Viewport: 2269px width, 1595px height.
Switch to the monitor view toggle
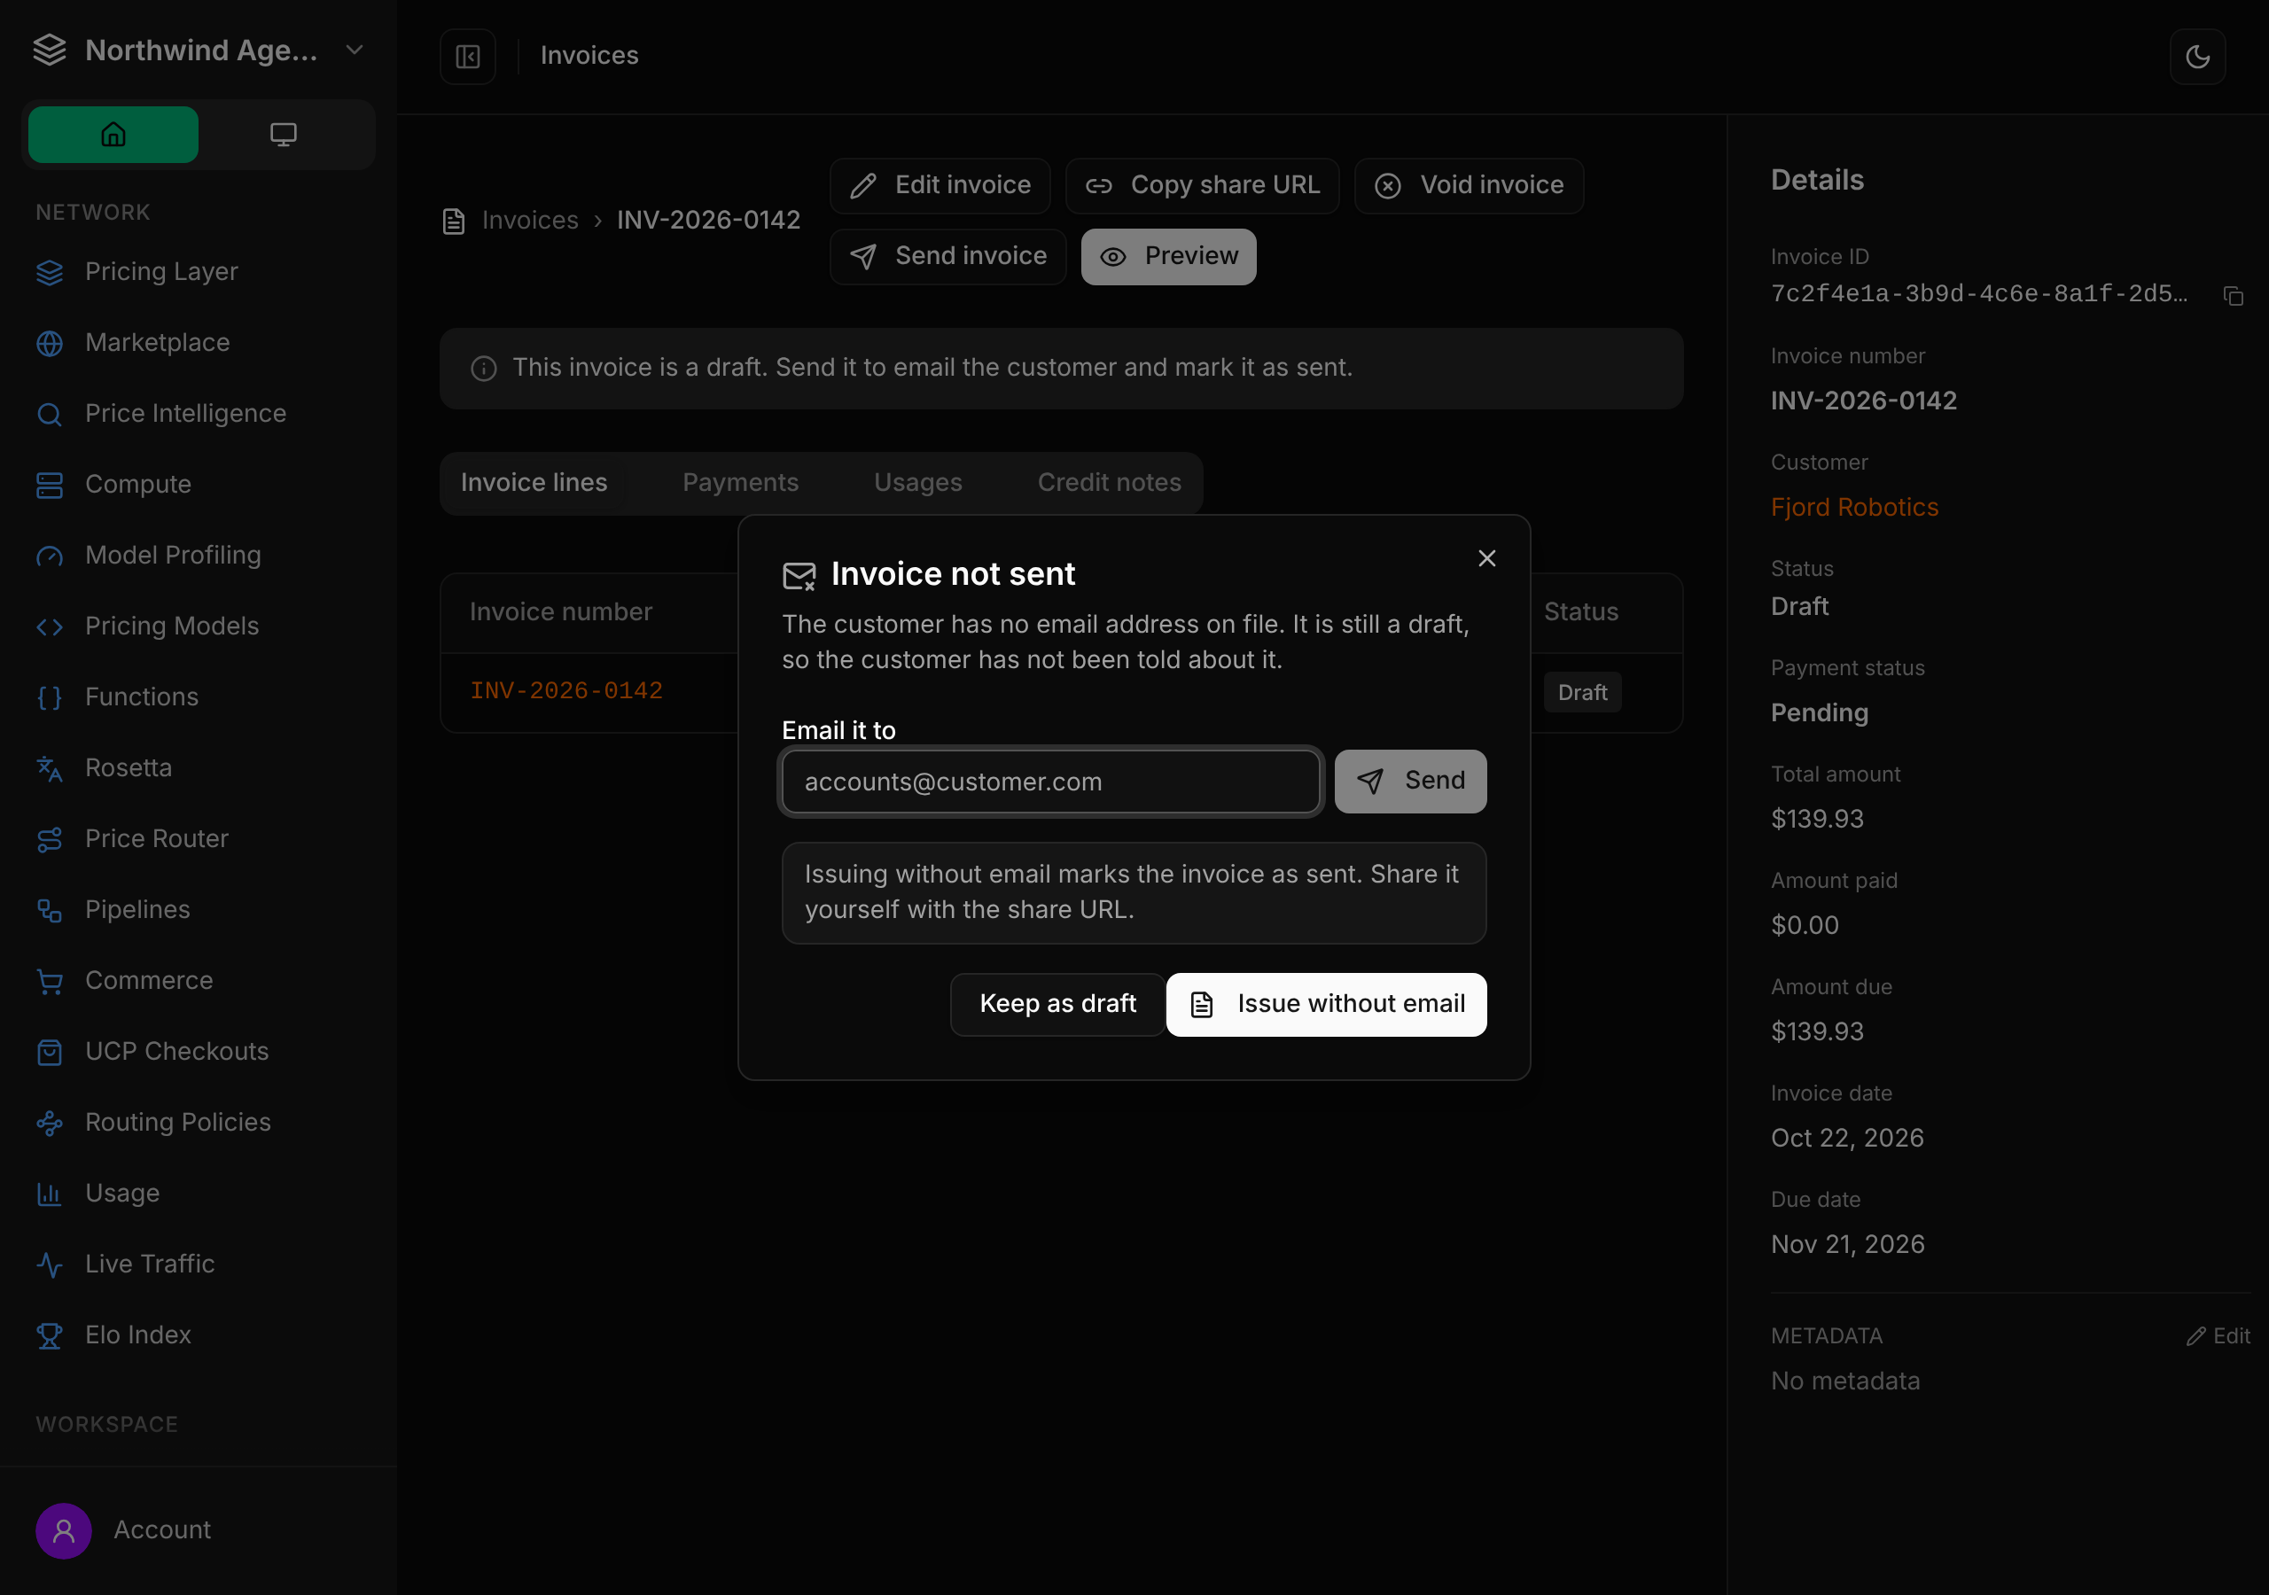284,135
